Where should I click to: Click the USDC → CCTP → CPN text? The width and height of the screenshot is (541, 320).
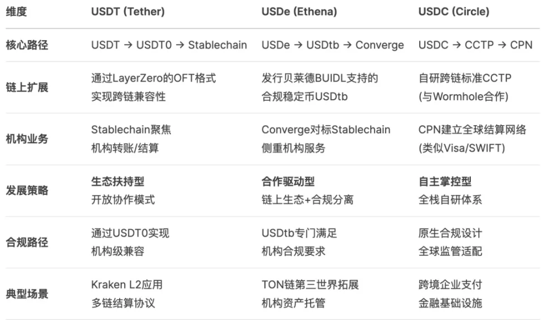pos(475,45)
